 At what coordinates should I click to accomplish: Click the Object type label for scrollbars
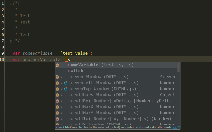pyautogui.click(x=167, y=95)
